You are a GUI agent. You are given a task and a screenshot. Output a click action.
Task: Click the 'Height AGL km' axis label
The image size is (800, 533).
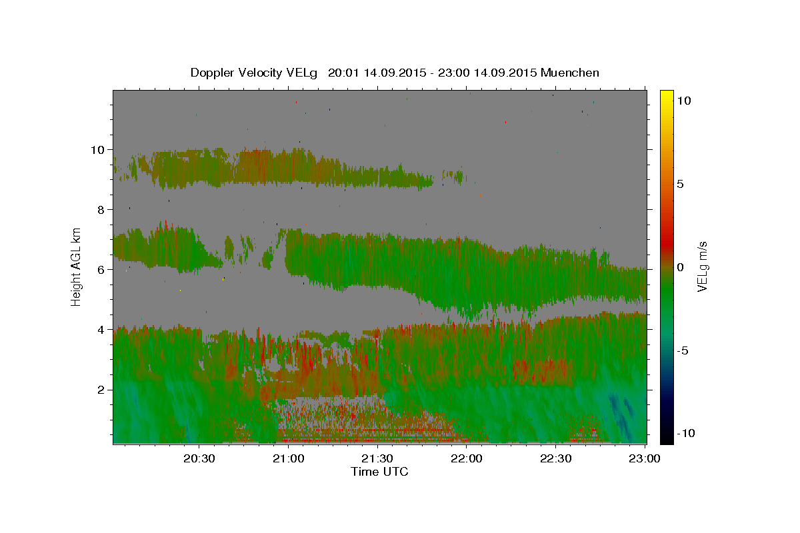[x=77, y=266]
